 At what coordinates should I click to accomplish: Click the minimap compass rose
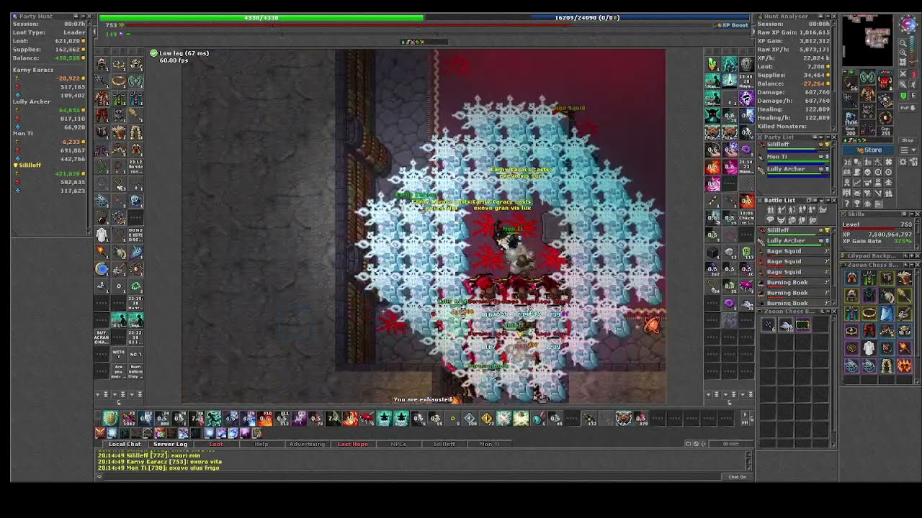908,23
